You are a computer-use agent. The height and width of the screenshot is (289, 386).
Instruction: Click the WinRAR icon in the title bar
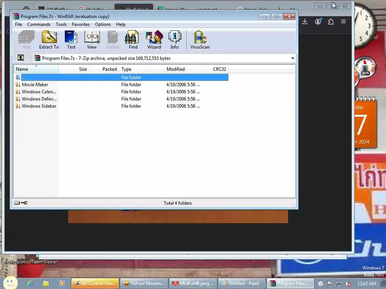pos(16,17)
